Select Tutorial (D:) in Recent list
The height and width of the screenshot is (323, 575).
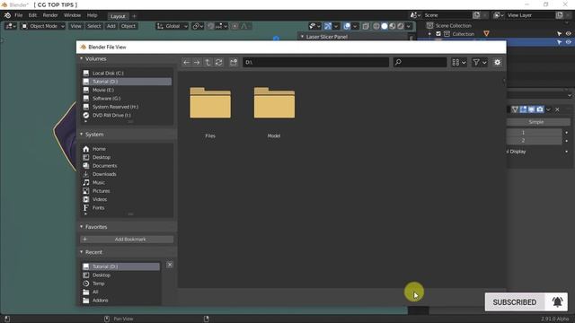tap(121, 266)
